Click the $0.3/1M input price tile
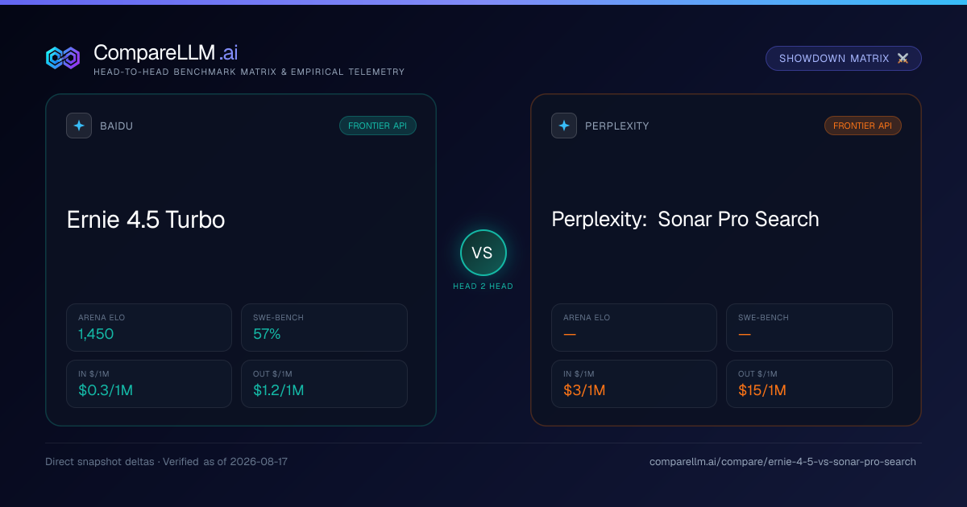 click(x=149, y=384)
